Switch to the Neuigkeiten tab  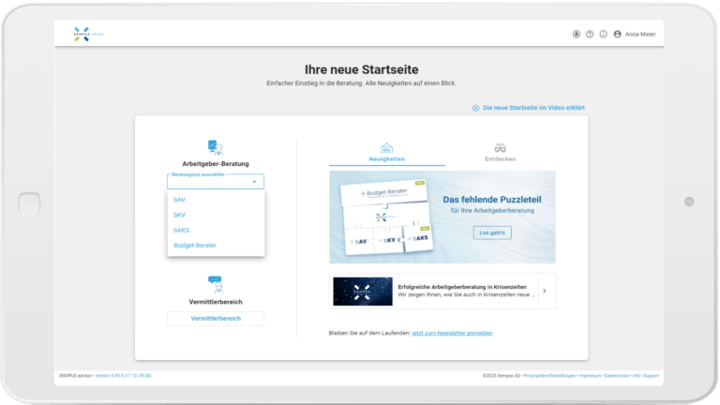(x=386, y=154)
